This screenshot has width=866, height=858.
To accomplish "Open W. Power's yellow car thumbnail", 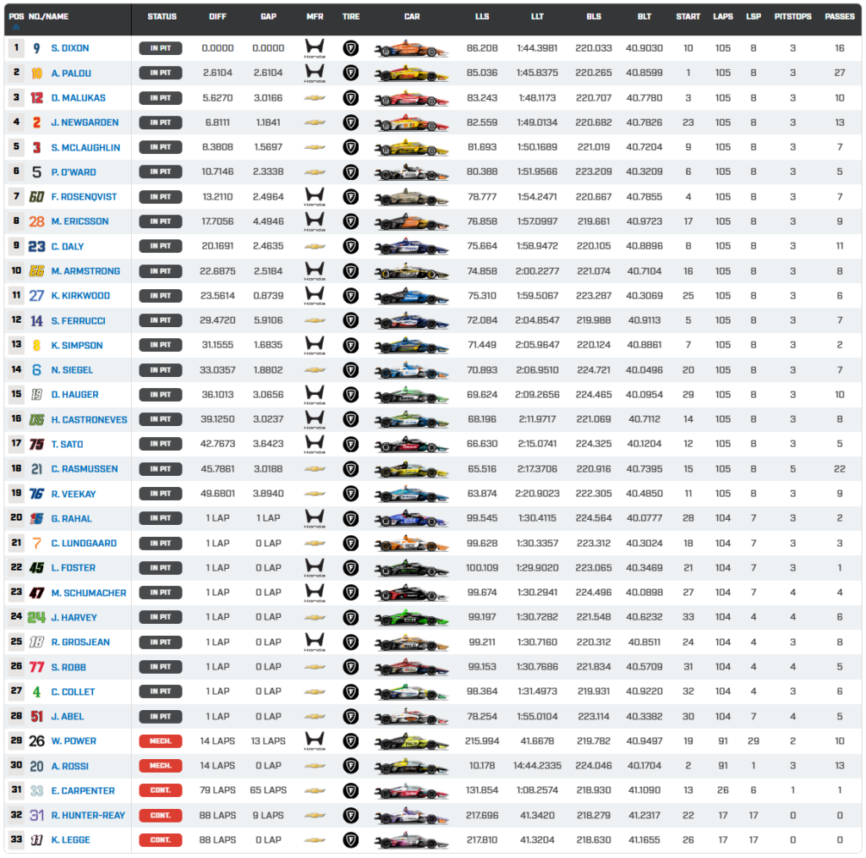I will coord(412,741).
